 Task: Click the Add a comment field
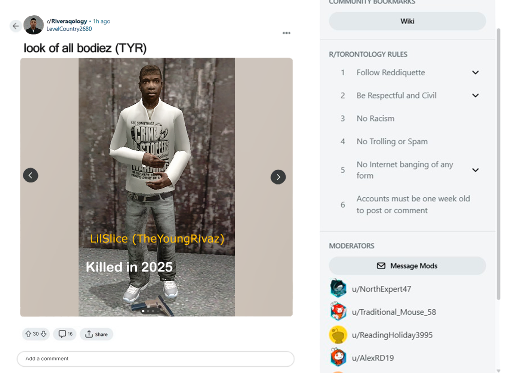156,359
